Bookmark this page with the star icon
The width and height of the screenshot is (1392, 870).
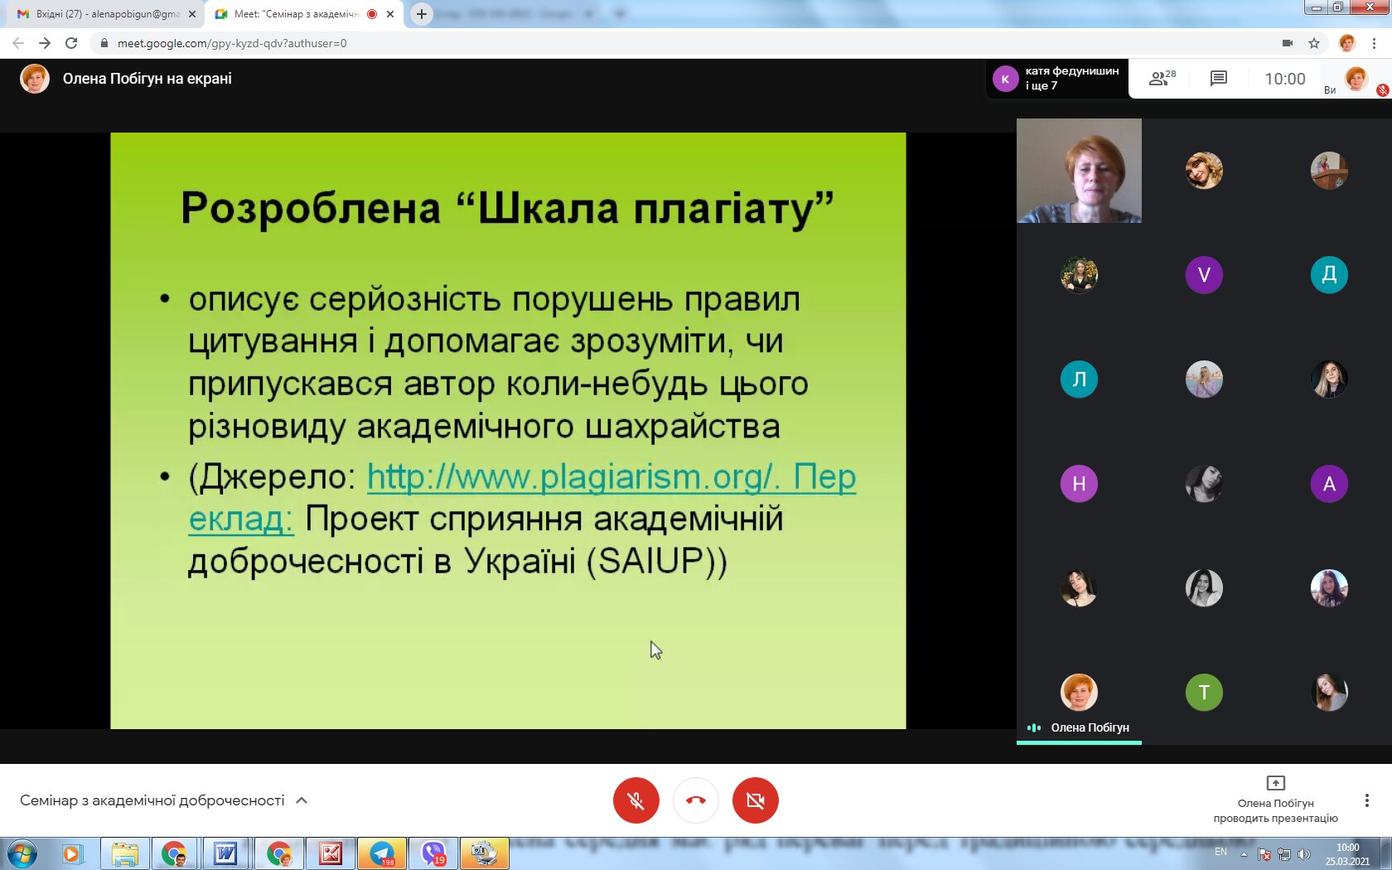pos(1314,43)
